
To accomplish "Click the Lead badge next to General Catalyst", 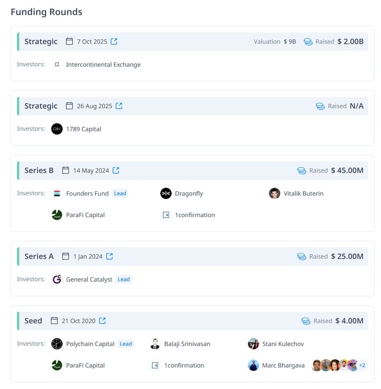I will pos(124,279).
